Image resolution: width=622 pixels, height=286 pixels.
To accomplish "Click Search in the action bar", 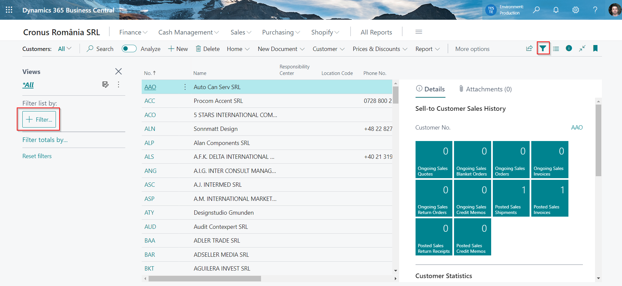I will coord(100,49).
